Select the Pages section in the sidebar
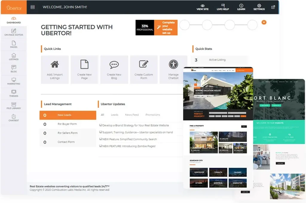The height and width of the screenshot is (203, 306). pyautogui.click(x=14, y=44)
